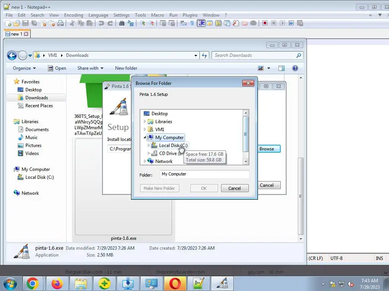Toggle the Indent guide icon in Notepad++
Viewport: 389px width, 291px height.
(201, 23)
